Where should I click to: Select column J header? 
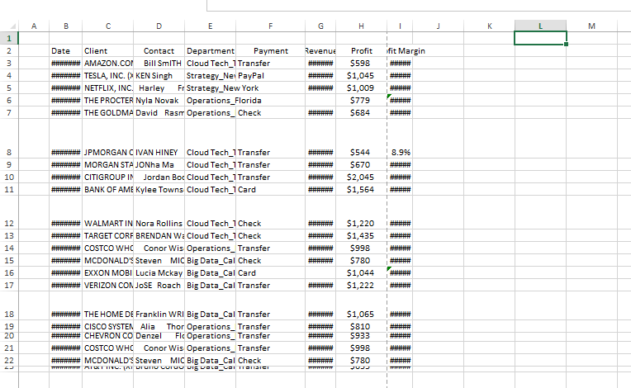click(438, 26)
